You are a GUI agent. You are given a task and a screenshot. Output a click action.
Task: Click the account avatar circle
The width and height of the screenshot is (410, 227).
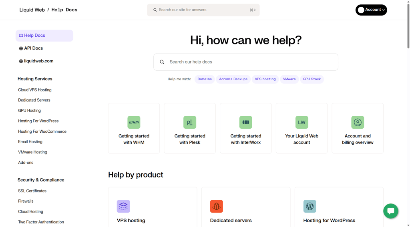coord(361,10)
